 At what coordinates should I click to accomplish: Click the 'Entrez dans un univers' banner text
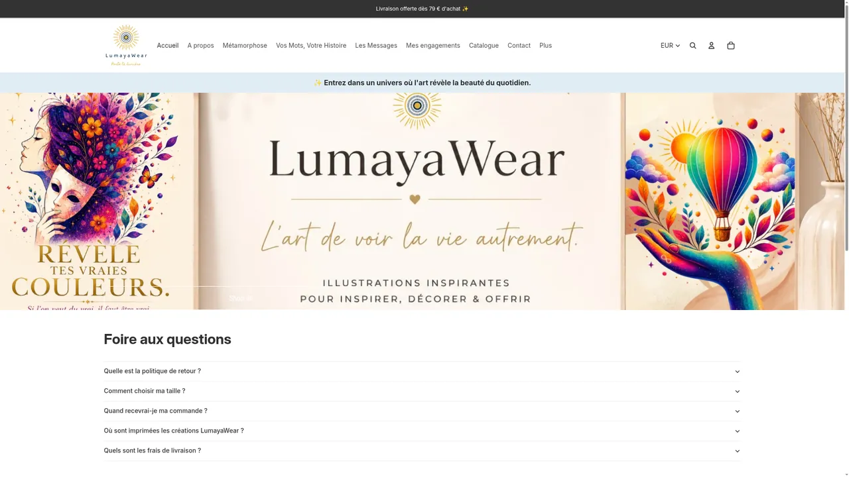coord(422,83)
